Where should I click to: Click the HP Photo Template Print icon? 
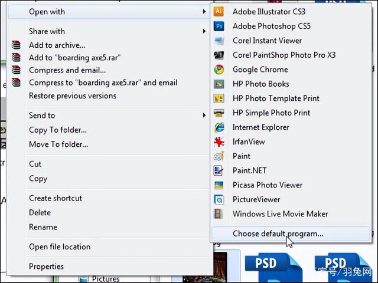(x=219, y=98)
